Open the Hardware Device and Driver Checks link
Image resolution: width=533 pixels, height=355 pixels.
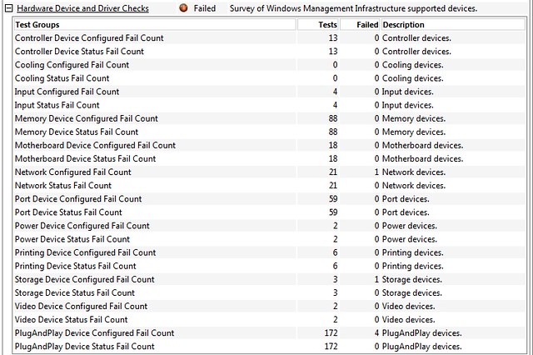coord(82,8)
